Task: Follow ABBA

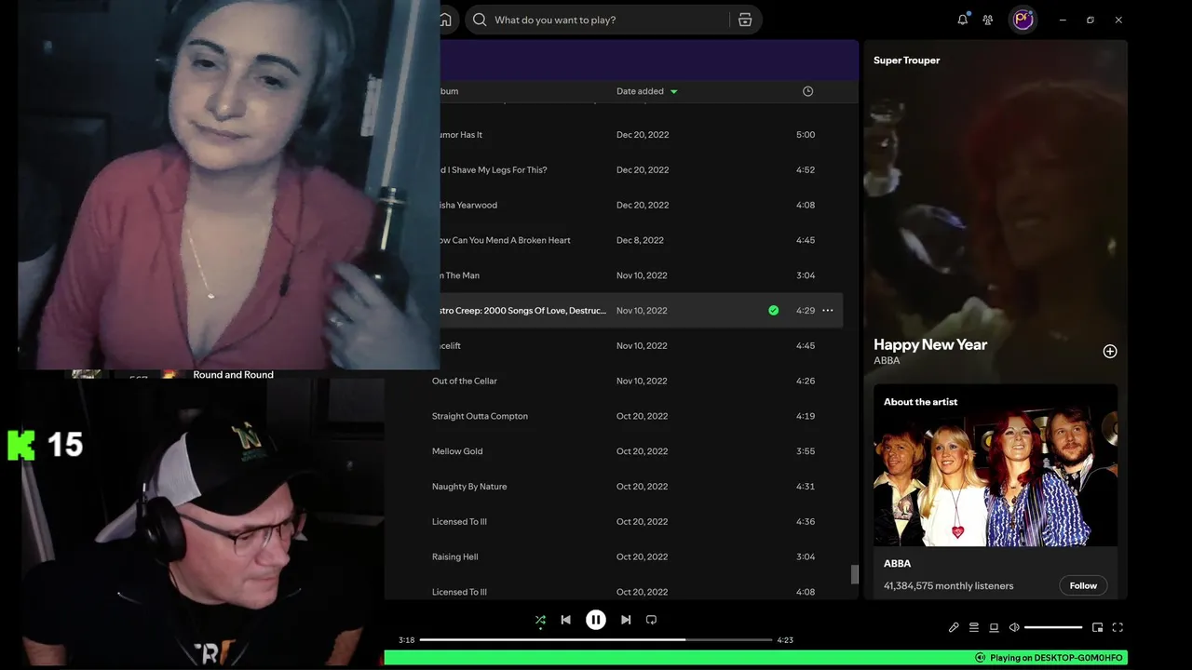Action: (1083, 585)
